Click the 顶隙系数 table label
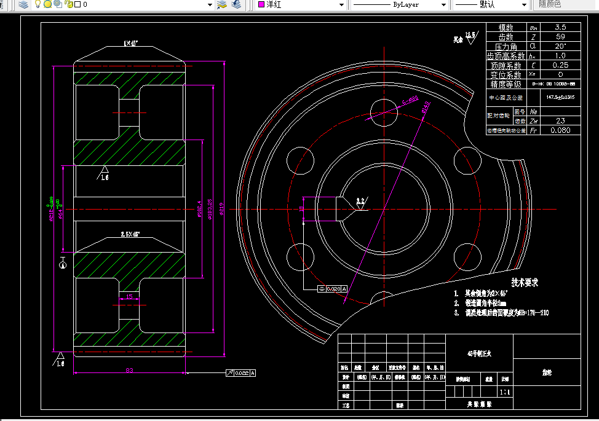Viewport: 599px width, 421px height. 506,66
